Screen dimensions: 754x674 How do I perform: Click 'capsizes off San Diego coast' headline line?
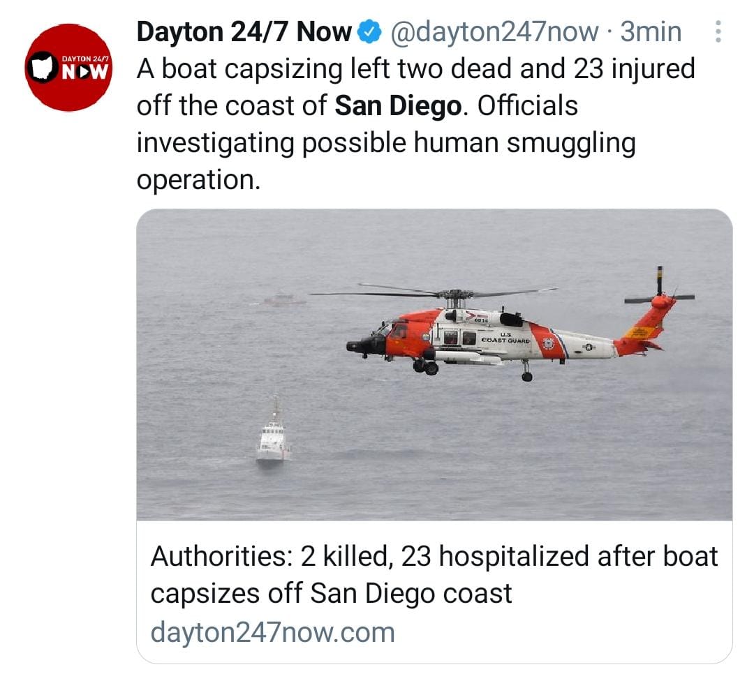331,593
